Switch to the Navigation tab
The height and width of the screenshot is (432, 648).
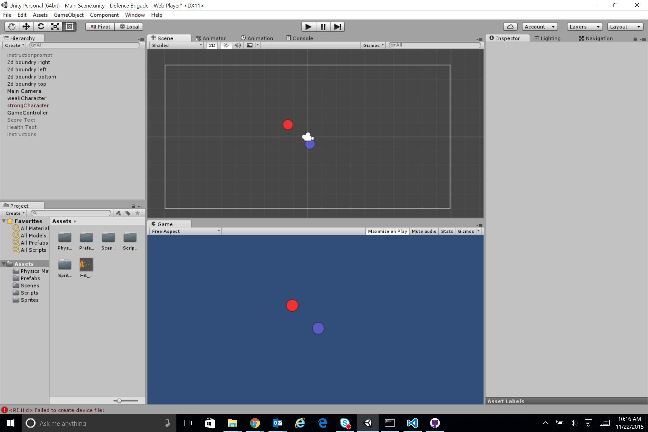(596, 38)
